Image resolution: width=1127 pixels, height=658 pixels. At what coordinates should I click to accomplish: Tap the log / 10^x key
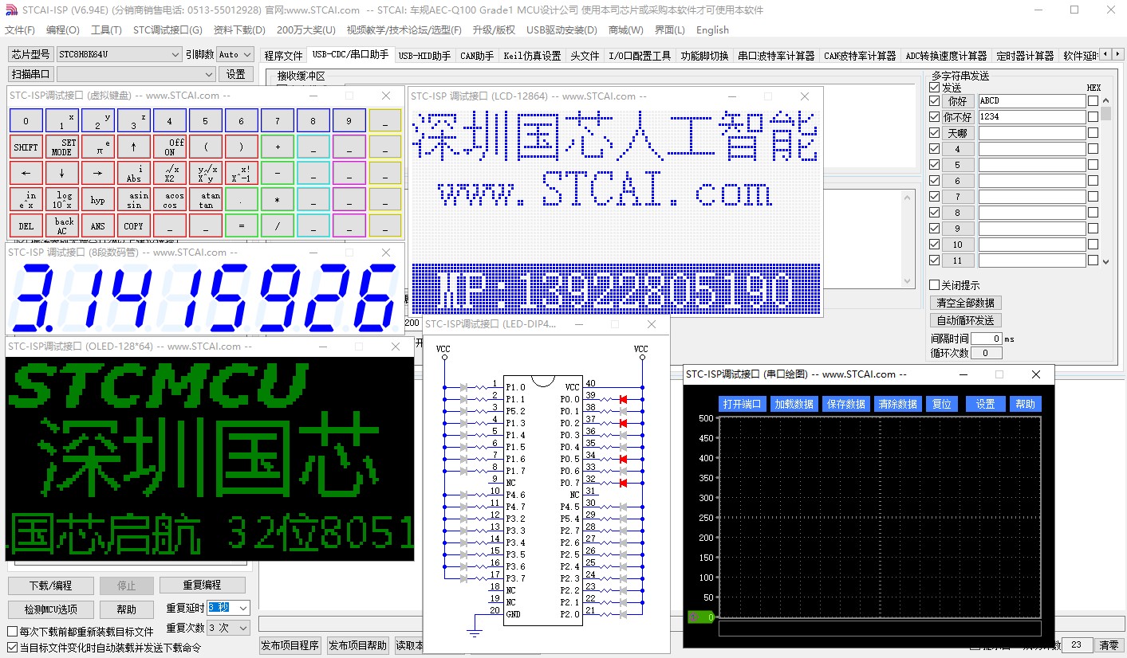pos(61,200)
